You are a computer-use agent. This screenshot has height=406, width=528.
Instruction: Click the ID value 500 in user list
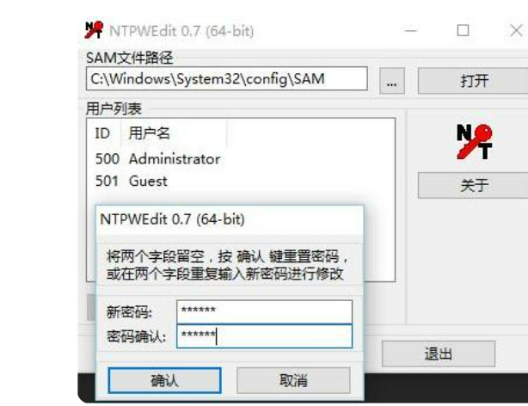(x=107, y=159)
